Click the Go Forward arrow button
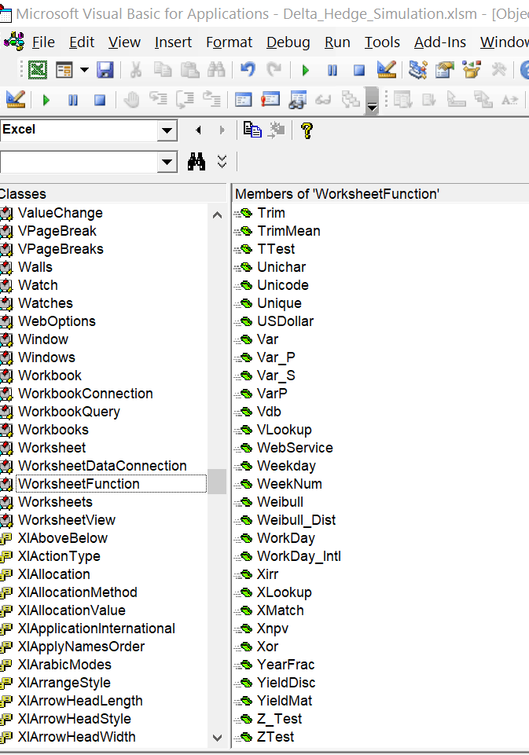 click(x=222, y=130)
